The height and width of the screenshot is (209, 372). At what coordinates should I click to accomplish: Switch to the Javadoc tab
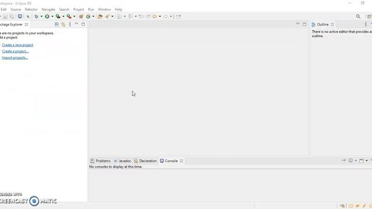click(122, 161)
